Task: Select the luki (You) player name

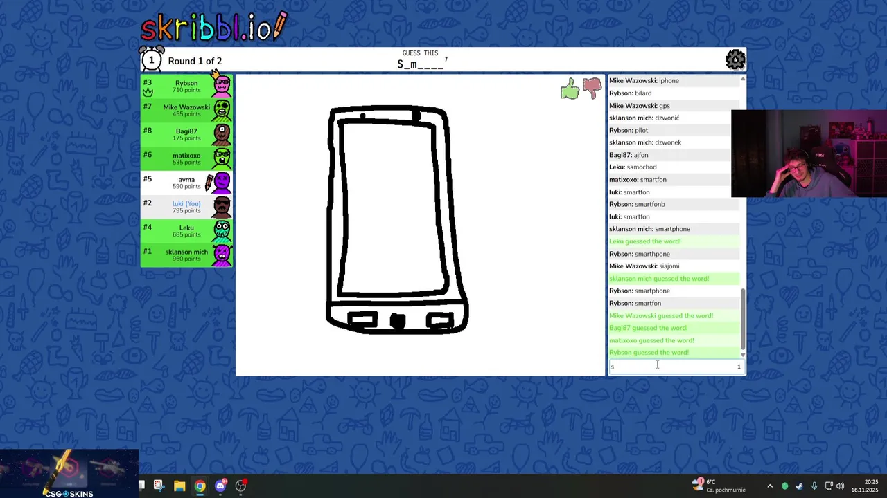Action: tap(186, 203)
